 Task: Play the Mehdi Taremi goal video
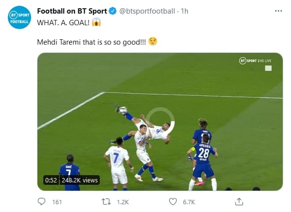tap(160, 122)
